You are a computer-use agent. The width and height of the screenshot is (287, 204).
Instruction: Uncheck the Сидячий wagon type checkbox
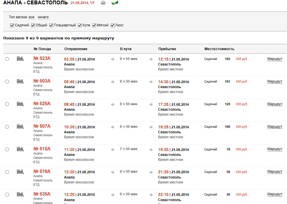(x=12, y=25)
